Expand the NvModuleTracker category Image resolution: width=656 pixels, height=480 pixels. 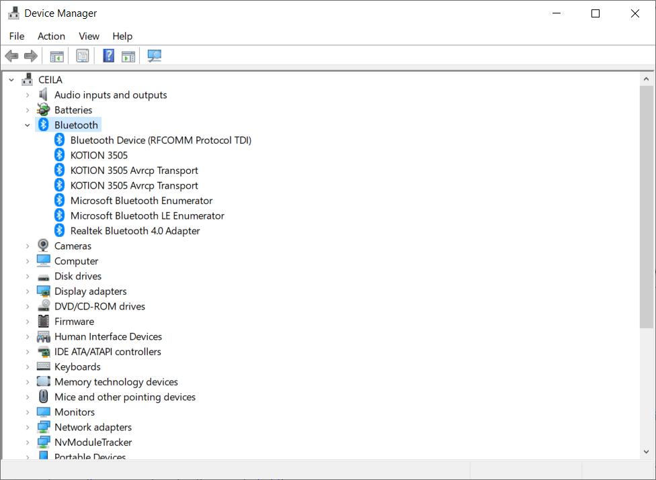pos(28,442)
